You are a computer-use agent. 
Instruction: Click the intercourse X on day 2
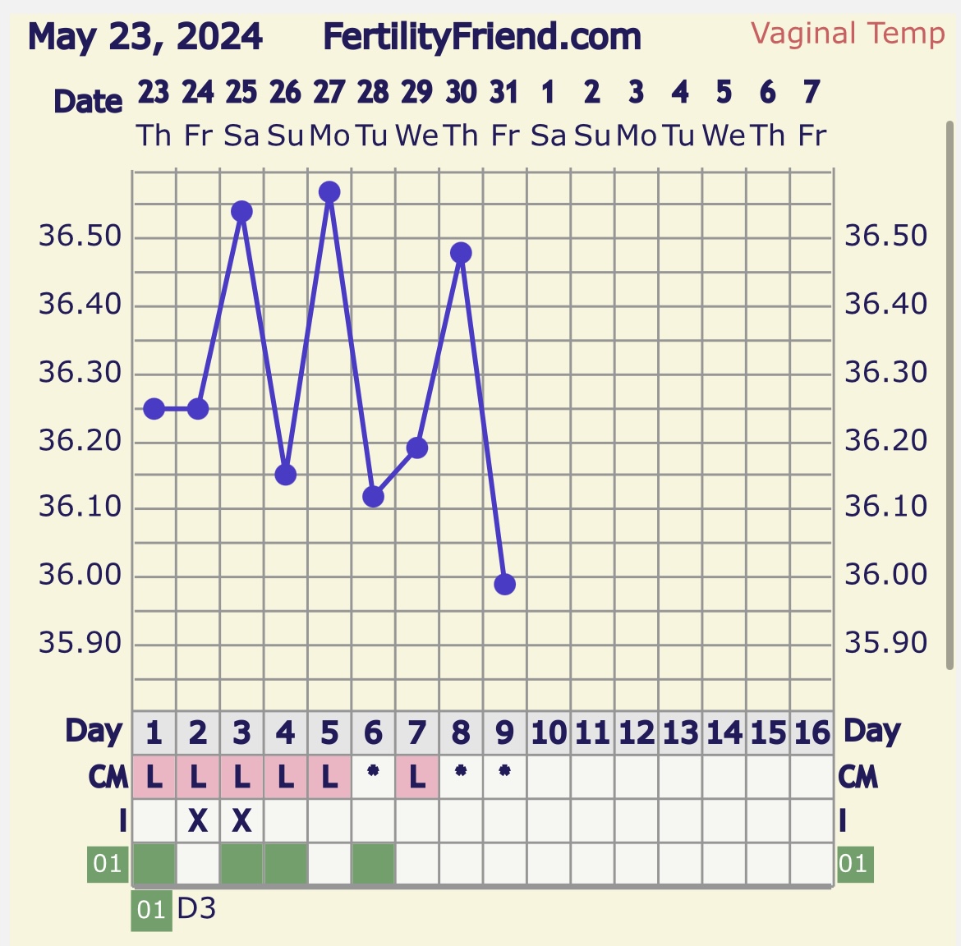pos(198,820)
